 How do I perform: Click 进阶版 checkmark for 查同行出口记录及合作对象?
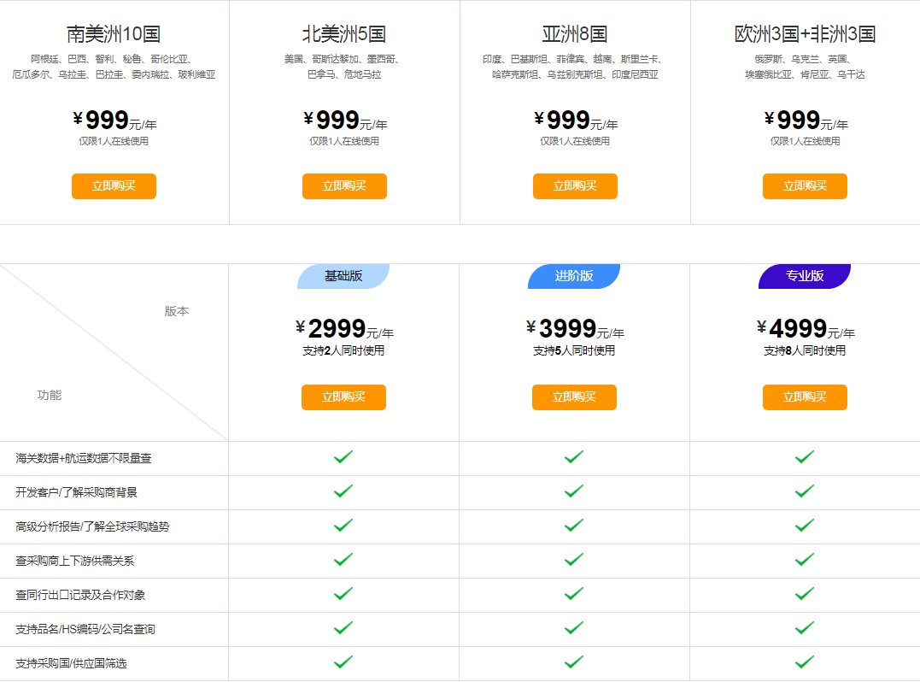pyautogui.click(x=574, y=593)
